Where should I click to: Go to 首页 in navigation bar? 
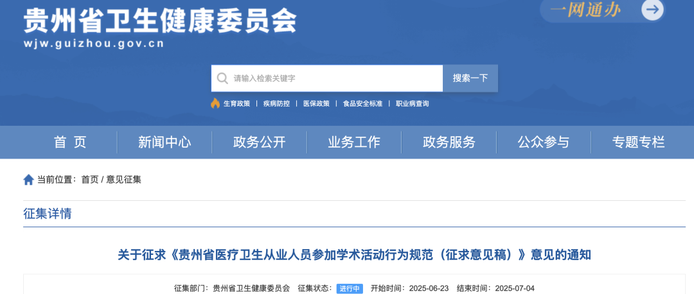pos(70,143)
